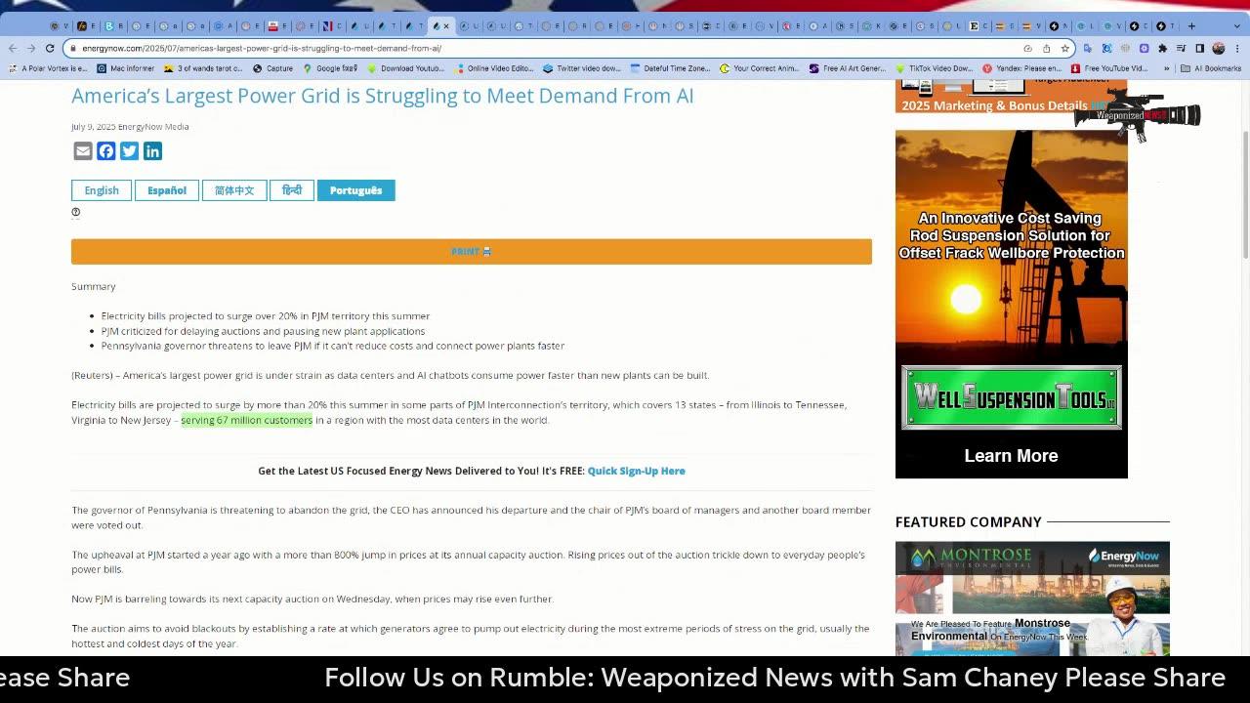Click the orange PRINT bar
Image resolution: width=1250 pixels, height=703 pixels.
click(x=472, y=252)
